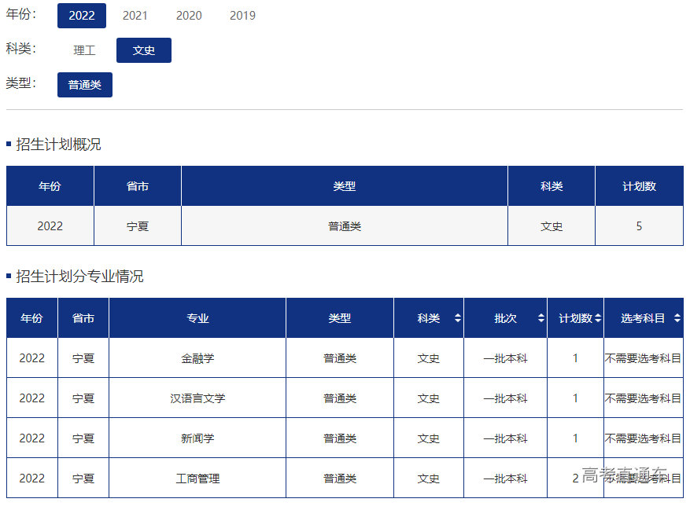Click the 选考科目 column header text
Viewport: 690px width, 506px height.
coord(643,318)
